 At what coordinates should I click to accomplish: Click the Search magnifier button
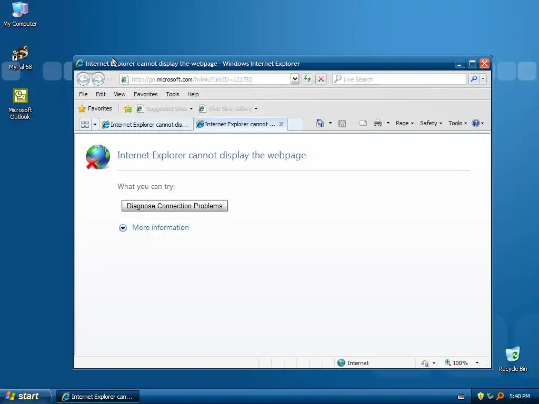pos(474,79)
